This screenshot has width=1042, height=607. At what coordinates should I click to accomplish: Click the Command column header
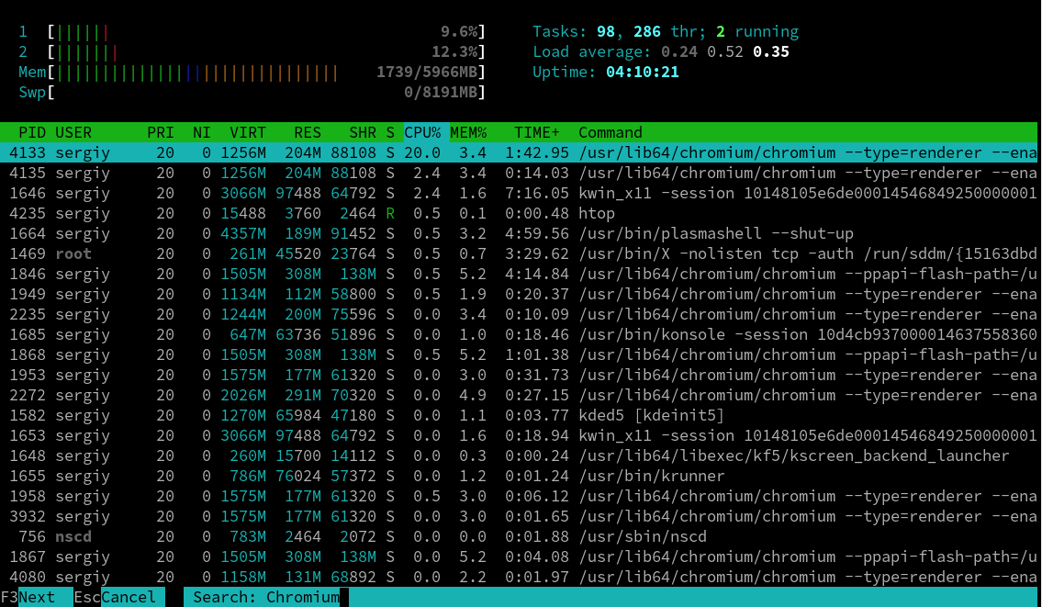(610, 132)
